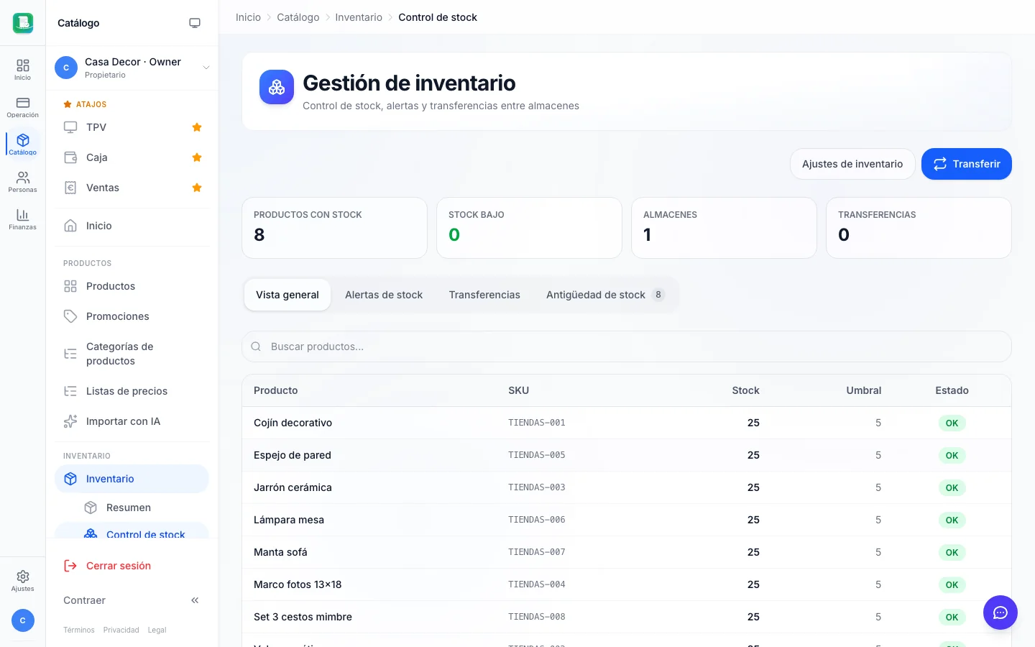Viewport: 1035px width, 647px height.
Task: Click the Stock column header
Action: click(745, 390)
